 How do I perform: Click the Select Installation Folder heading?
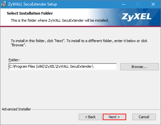coord(30,13)
